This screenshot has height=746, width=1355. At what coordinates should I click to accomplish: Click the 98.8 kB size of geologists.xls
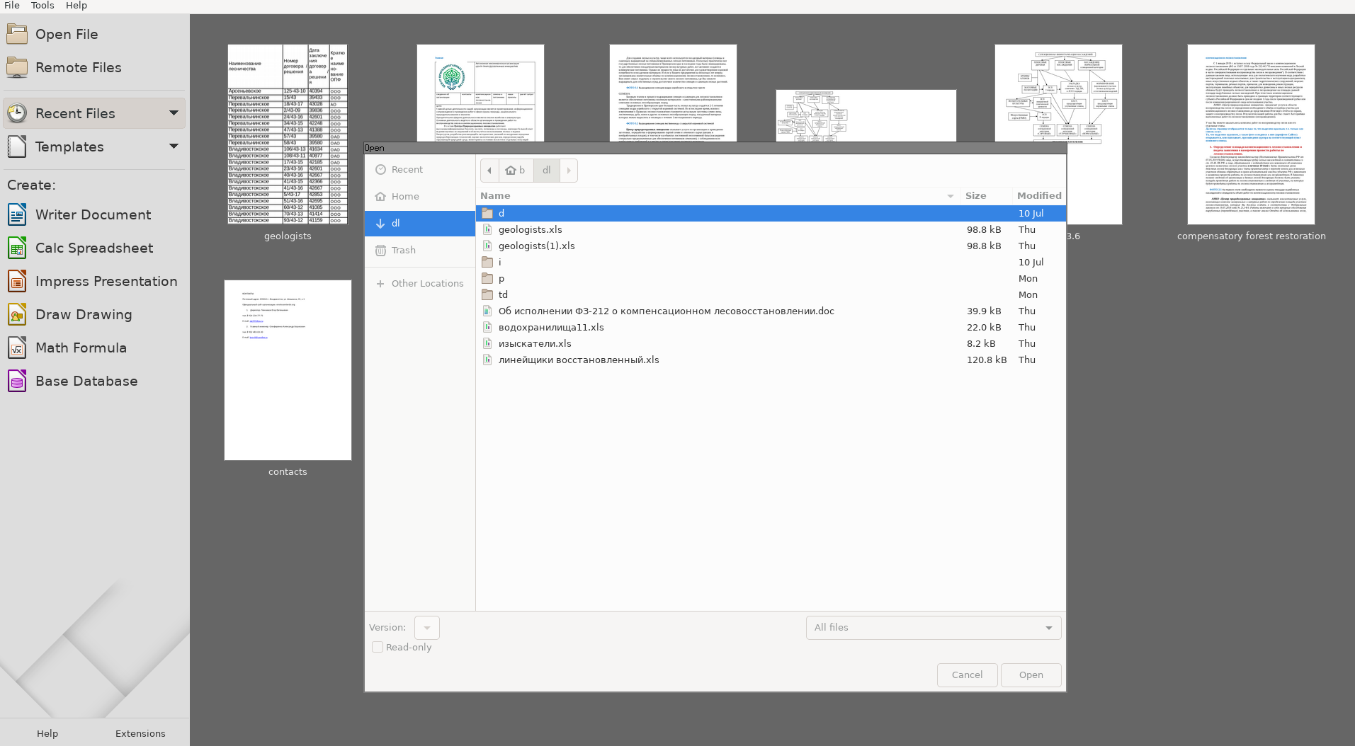pos(984,229)
